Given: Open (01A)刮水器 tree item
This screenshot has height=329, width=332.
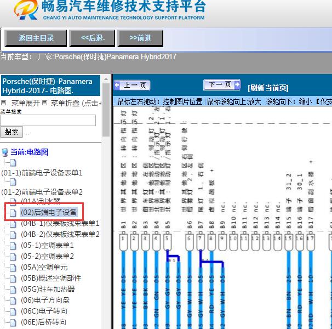Looking at the screenshot, I should tap(41, 200).
